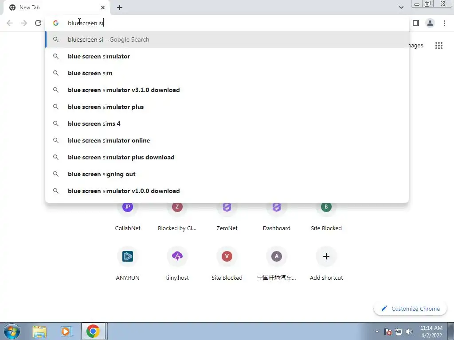Select 'blue screen simulator plus download'

(x=227, y=157)
